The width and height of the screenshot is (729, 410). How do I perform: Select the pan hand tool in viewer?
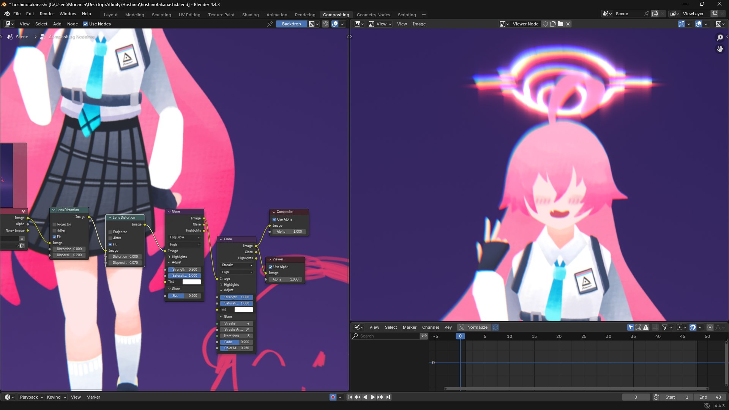click(x=720, y=49)
